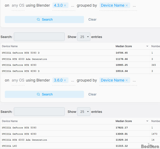Viewport: 160px width, 149px height.
Task: Click the 10516.64 median score cell
Action: pos(122,71)
